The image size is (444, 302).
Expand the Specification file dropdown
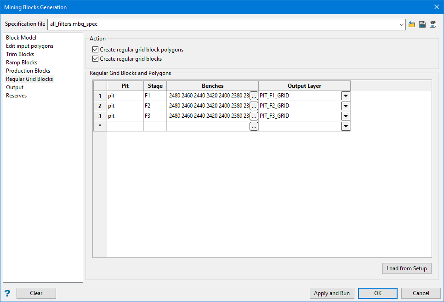[402, 24]
